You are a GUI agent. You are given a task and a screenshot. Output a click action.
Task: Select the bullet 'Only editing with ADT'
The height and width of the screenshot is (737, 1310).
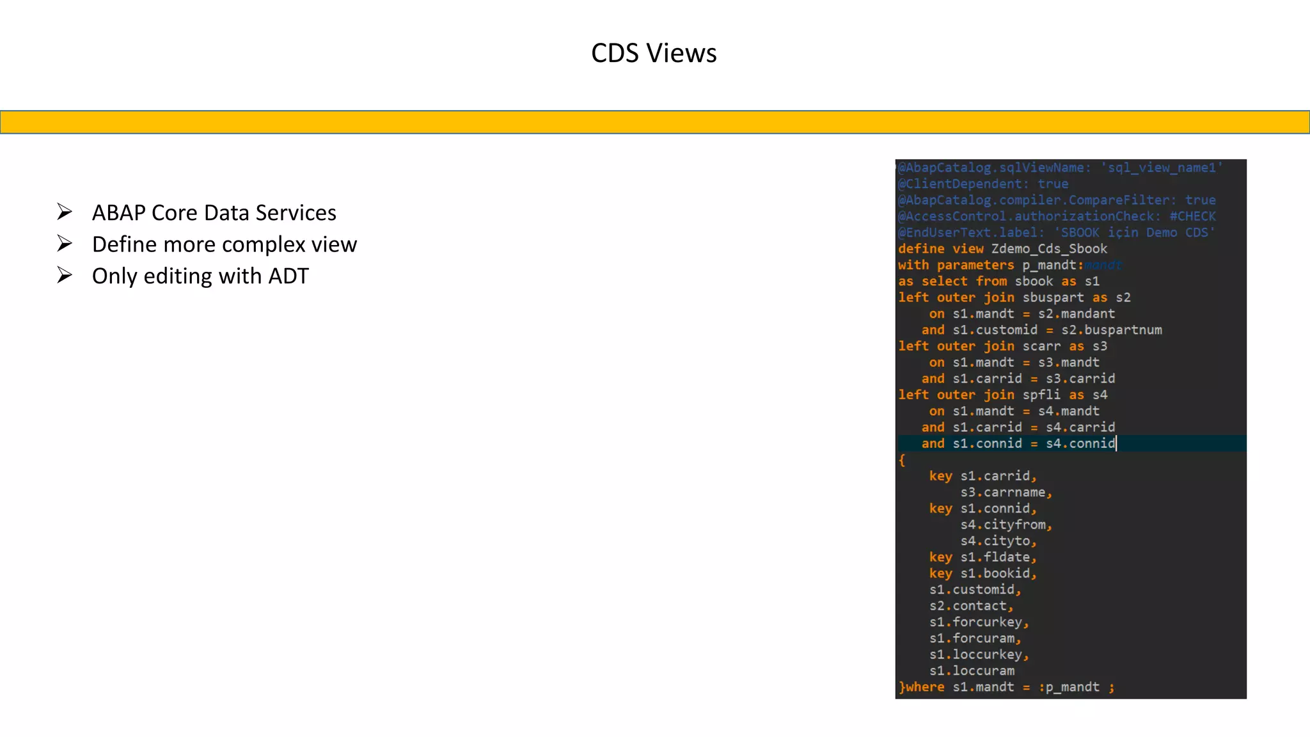point(200,276)
